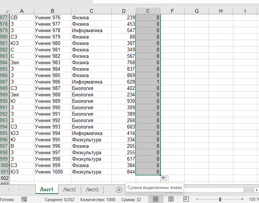Click the zoom out minus button

click(x=198, y=199)
